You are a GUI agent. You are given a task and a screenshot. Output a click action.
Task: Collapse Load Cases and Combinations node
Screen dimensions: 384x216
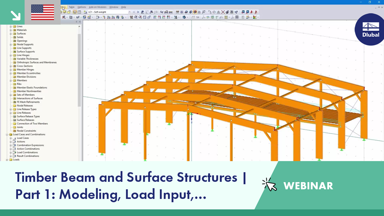pyautogui.click(x=7, y=135)
